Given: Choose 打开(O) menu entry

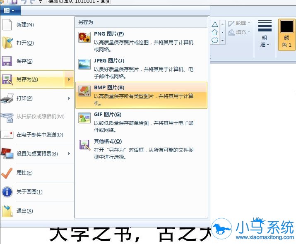Looking at the screenshot, I should coord(37,43).
